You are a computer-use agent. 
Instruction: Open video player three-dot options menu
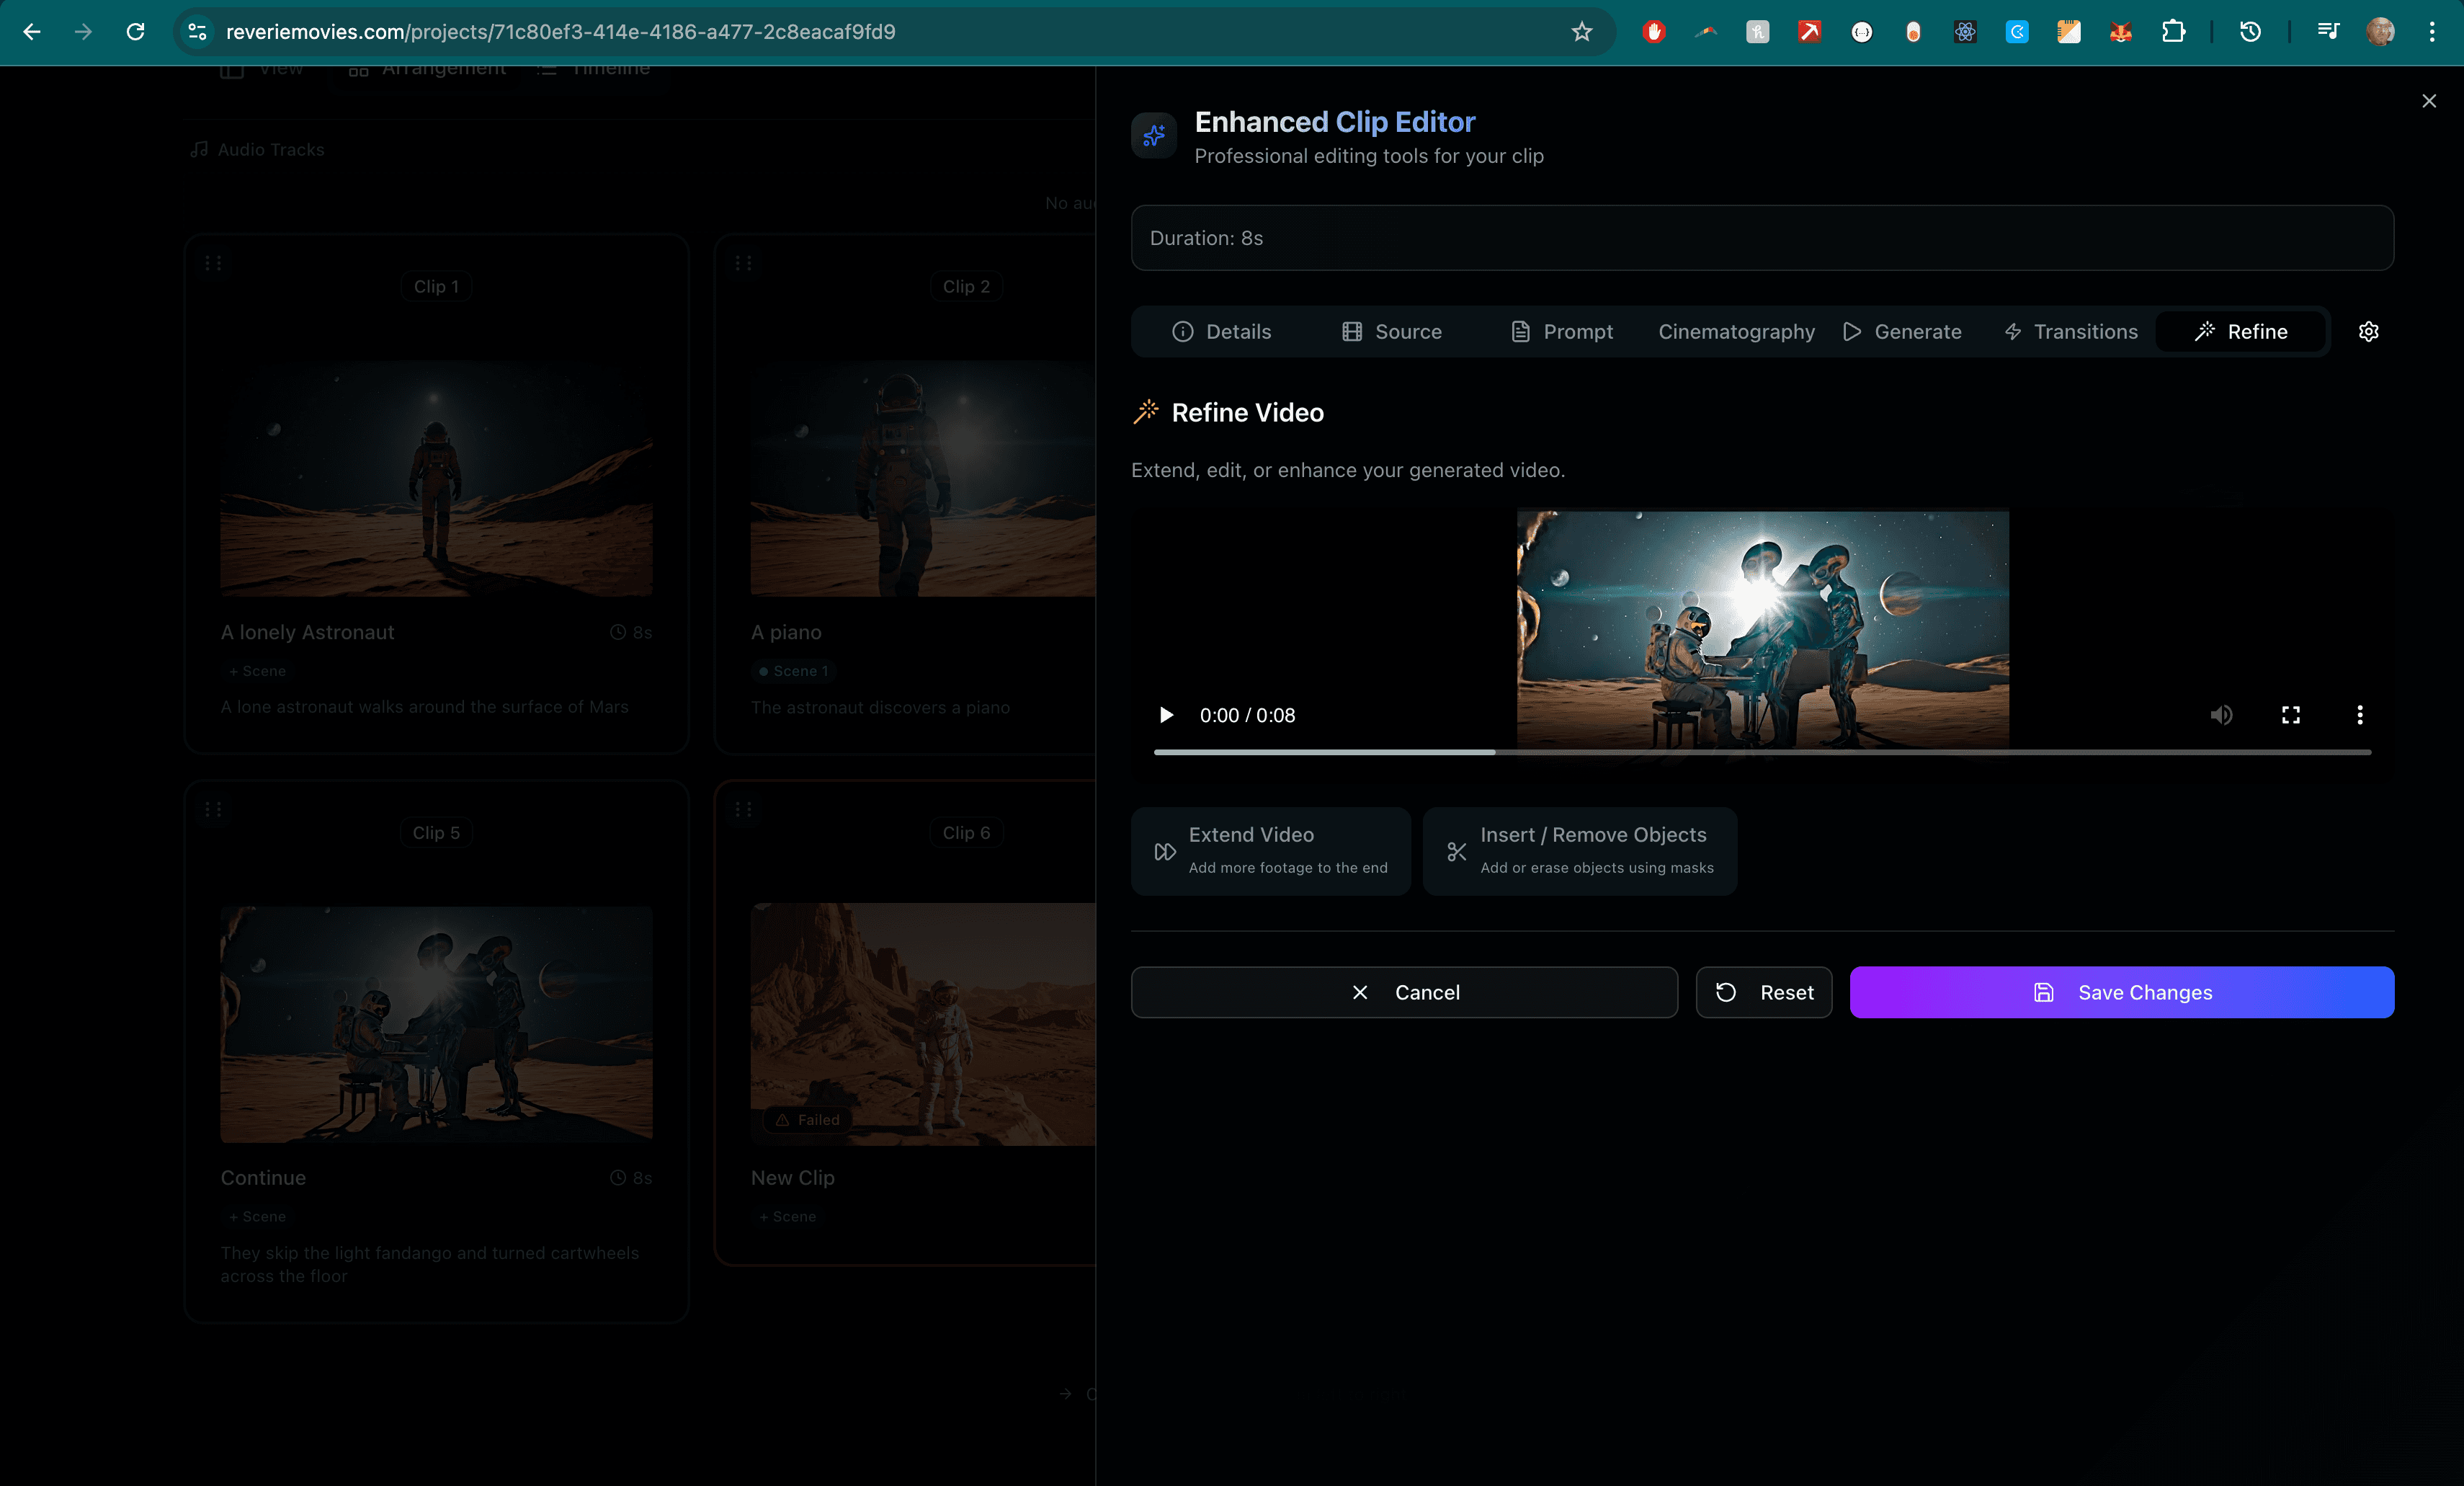[2360, 715]
